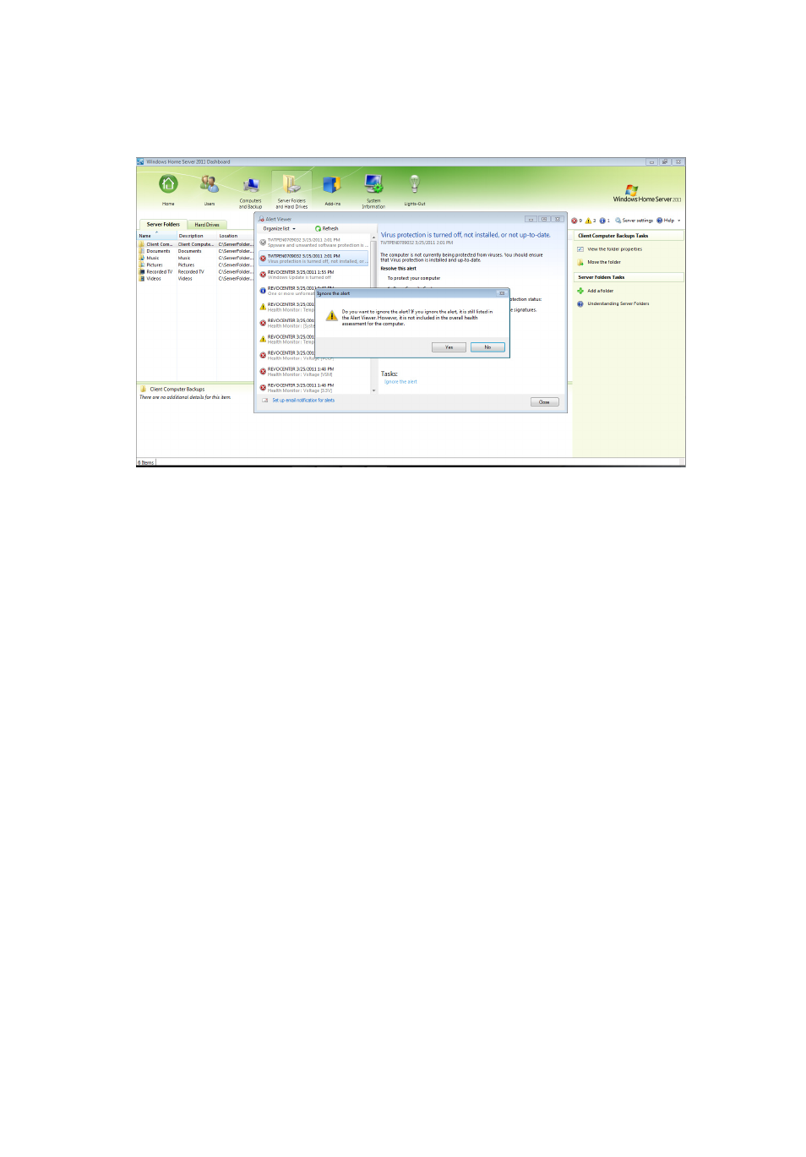
Task: Open Server settings
Action: [x=634, y=221]
